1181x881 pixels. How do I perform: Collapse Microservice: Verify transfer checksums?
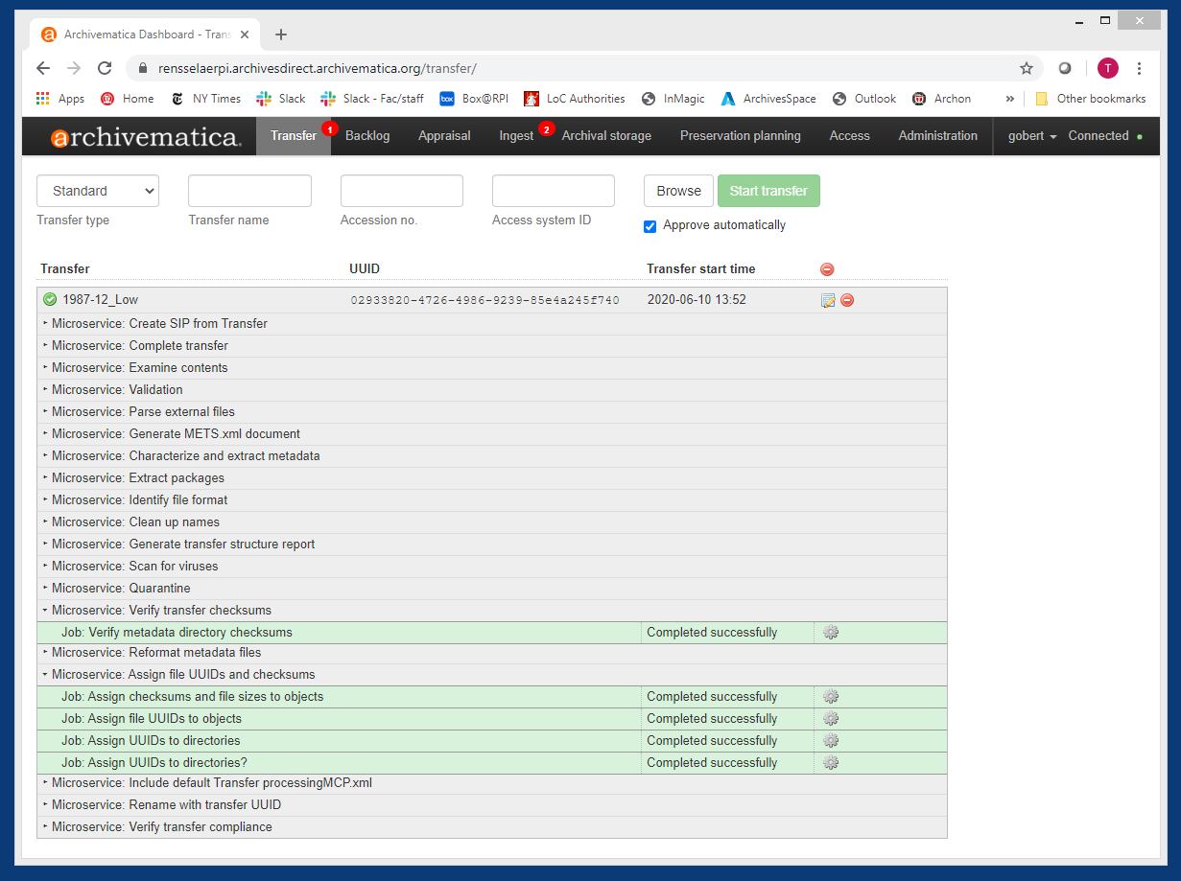point(161,611)
